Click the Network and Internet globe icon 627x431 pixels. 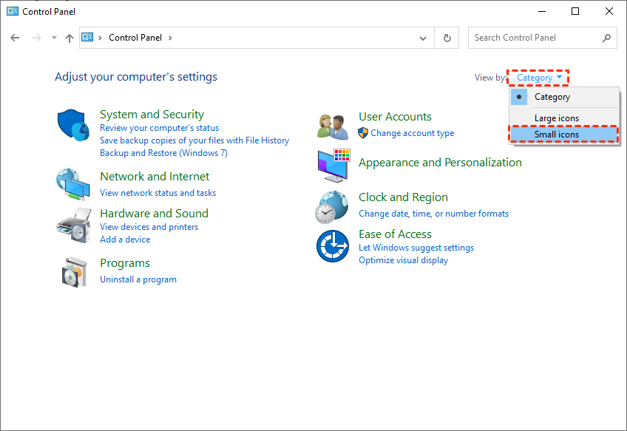coord(72,184)
